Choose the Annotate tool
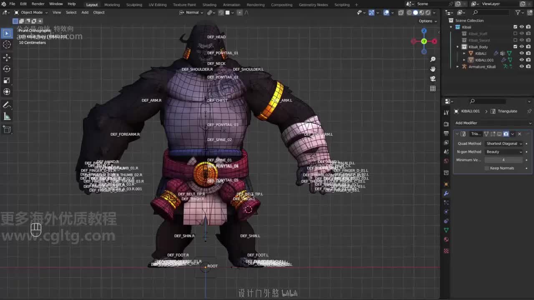534x300 pixels. coord(7,105)
